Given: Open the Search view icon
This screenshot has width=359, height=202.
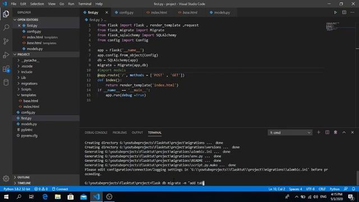Looking at the screenshot, I should (6, 27).
